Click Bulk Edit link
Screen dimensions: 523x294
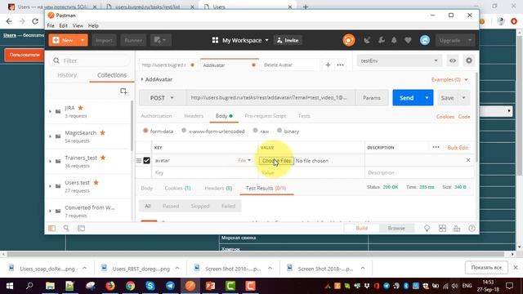pos(458,147)
